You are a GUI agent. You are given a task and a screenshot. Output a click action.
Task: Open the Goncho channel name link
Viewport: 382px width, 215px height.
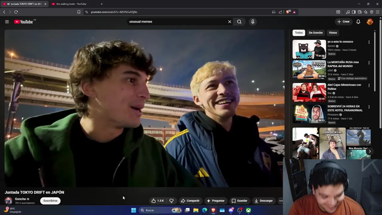pos(20,199)
